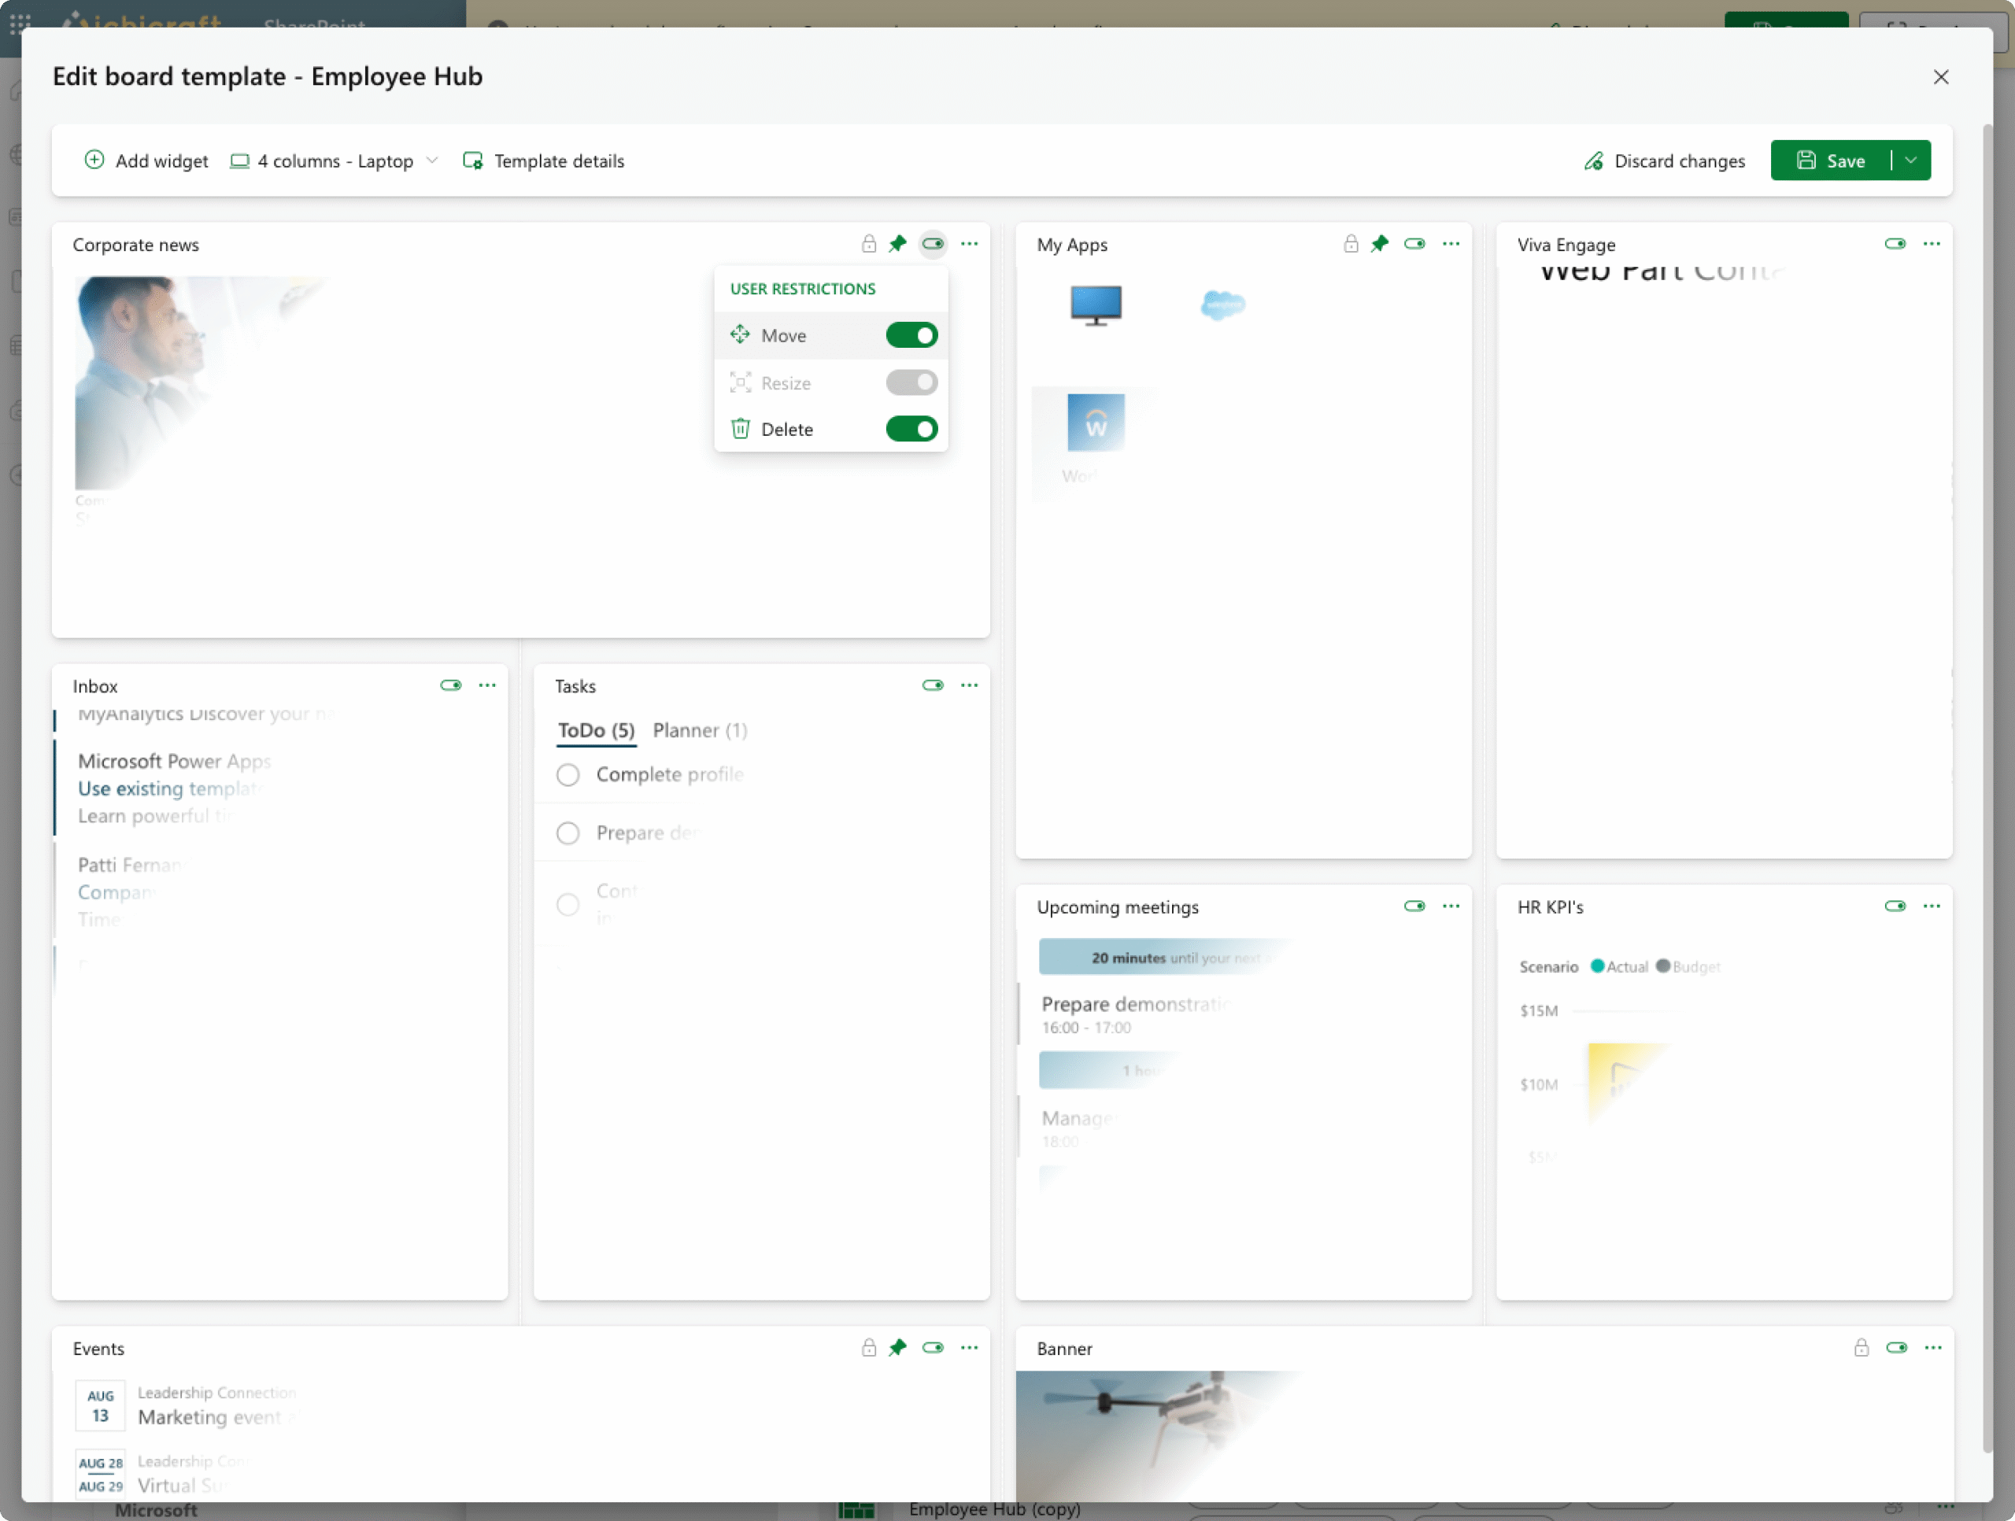Open the 4 columns - Laptop dropdown
Viewport: 2015px width, 1521px height.
coord(335,161)
